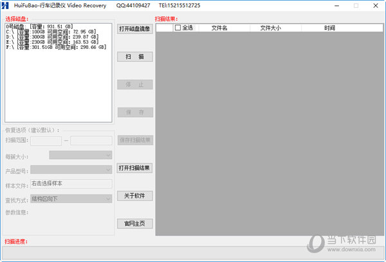
Task: Open the 查找方式 结构区向下 dropdown
Action: (x=71, y=199)
